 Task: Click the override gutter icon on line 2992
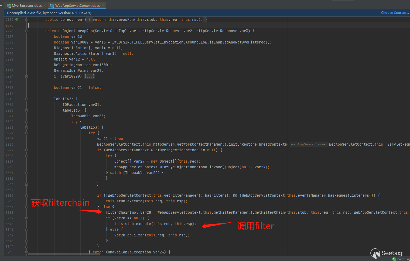click(17, 19)
